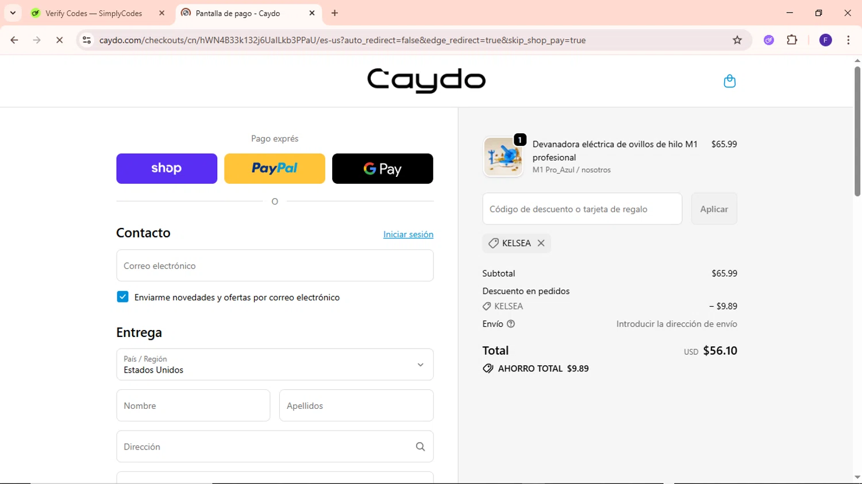The image size is (862, 484).
Task: Open a new browser tab
Action: pos(334,13)
